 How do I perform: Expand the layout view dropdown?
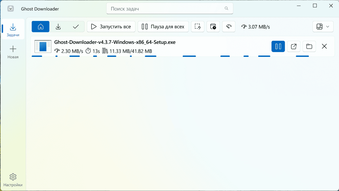[x=323, y=27]
